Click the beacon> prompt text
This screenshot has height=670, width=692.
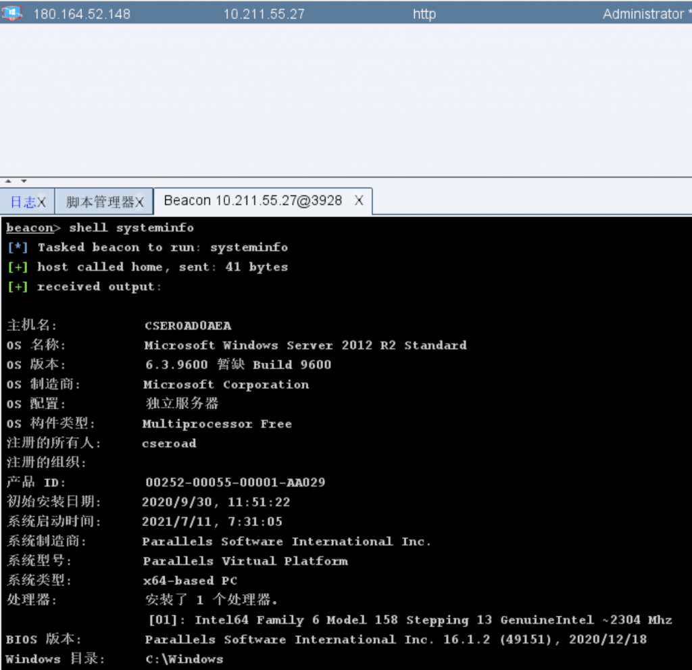[x=33, y=228]
